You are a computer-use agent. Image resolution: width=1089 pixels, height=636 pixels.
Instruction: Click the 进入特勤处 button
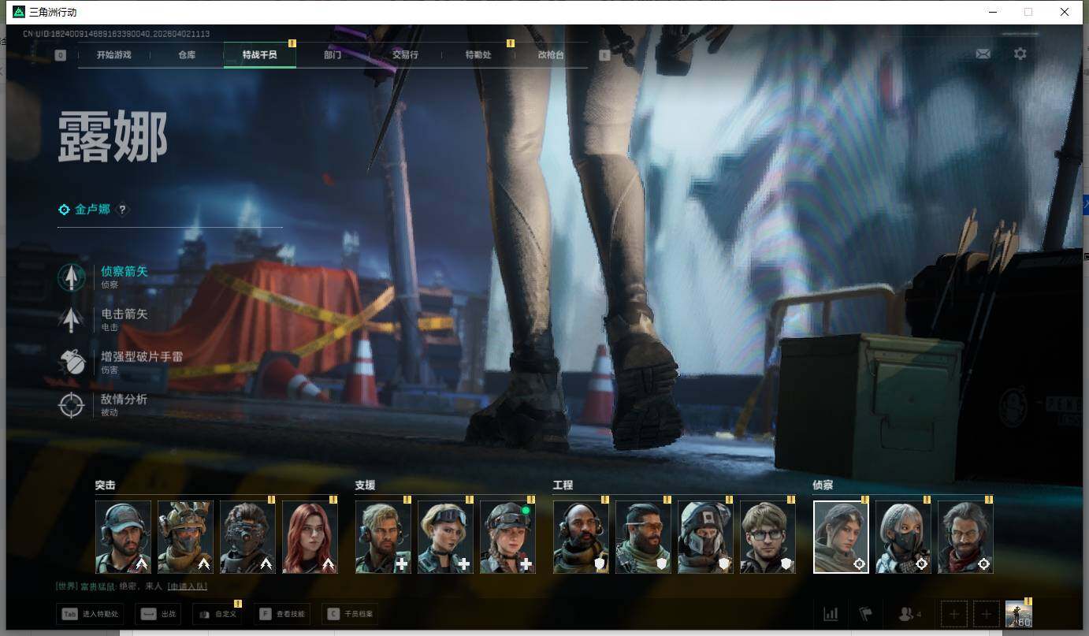(x=90, y=614)
